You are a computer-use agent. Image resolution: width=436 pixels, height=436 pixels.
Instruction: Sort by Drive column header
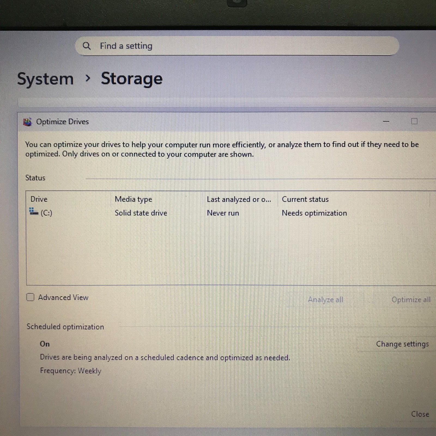39,199
